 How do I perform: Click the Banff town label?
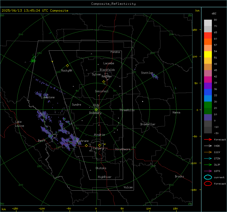pos(42,140)
